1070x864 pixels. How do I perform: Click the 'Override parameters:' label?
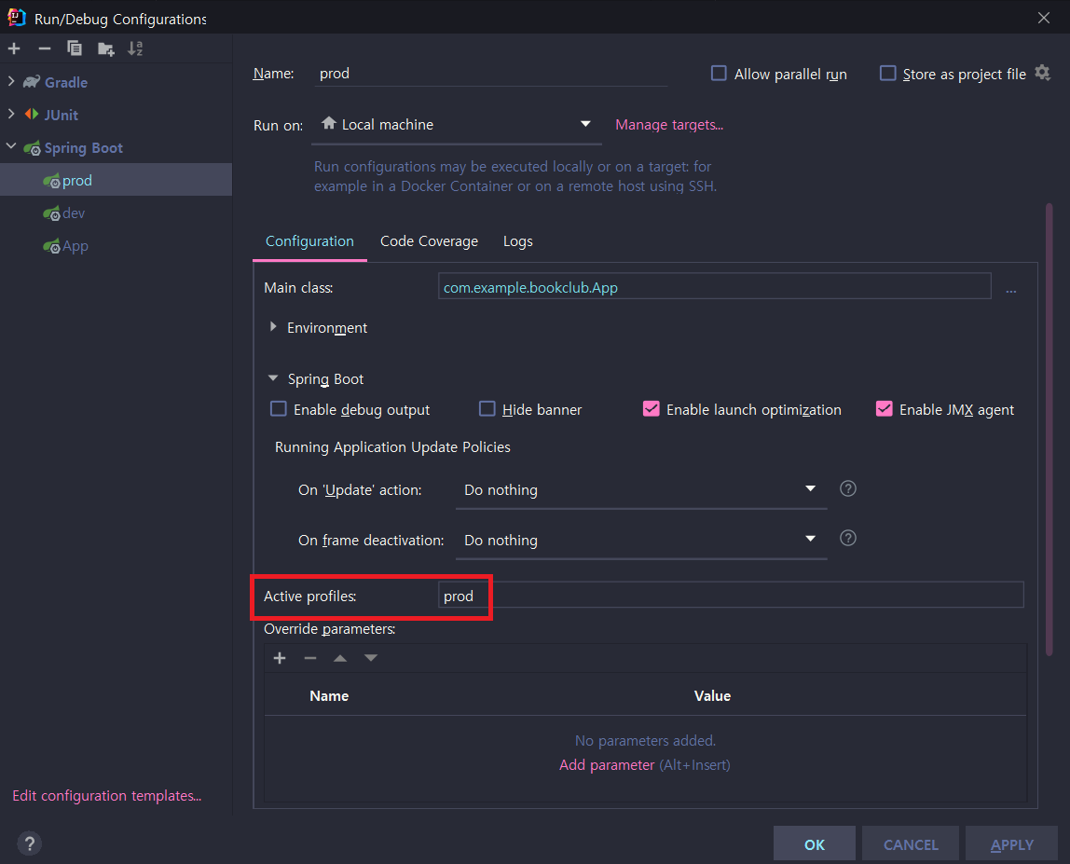(330, 629)
